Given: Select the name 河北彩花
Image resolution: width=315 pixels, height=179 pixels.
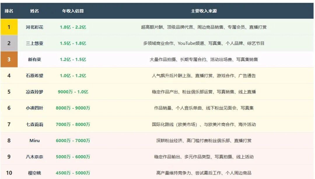Looking at the screenshot, I should [34, 27].
